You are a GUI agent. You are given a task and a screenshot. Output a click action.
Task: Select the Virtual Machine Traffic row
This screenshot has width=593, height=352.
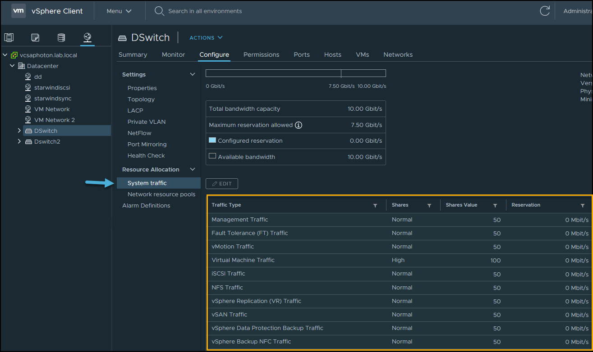coord(399,260)
